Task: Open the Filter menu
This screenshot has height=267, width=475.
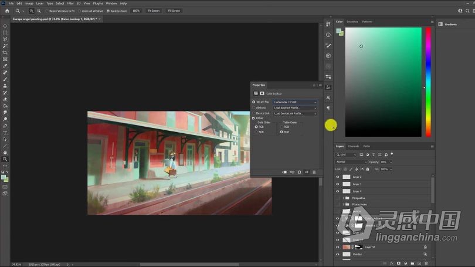Action: (70, 4)
